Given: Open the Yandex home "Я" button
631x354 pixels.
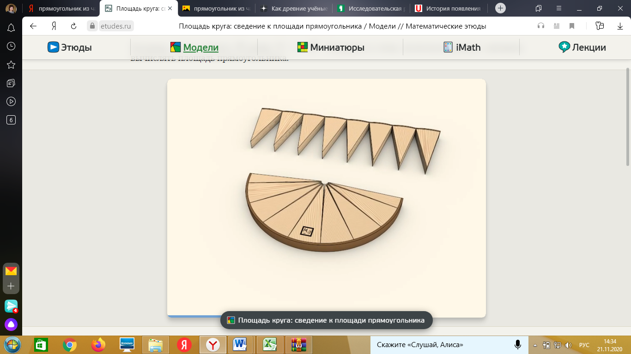Looking at the screenshot, I should pyautogui.click(x=54, y=26).
